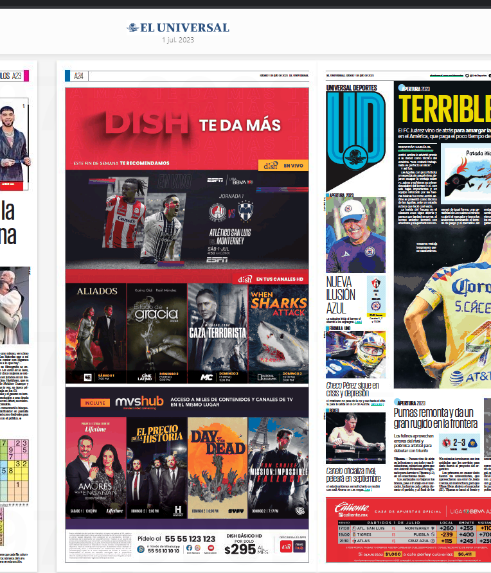
Task: Click the '1 jul. 2023' edition date
Action: coord(178,40)
